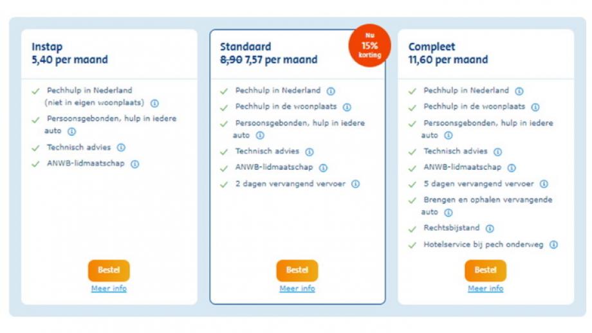Open info icon for Instap Persoonsgebonden hulp
The width and height of the screenshot is (592, 333).
[x=71, y=132]
